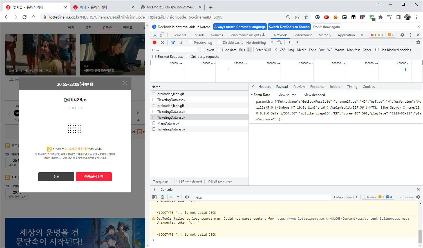Toggle the network filter funnel icon
Screen dimensions: 423x248
(173, 42)
